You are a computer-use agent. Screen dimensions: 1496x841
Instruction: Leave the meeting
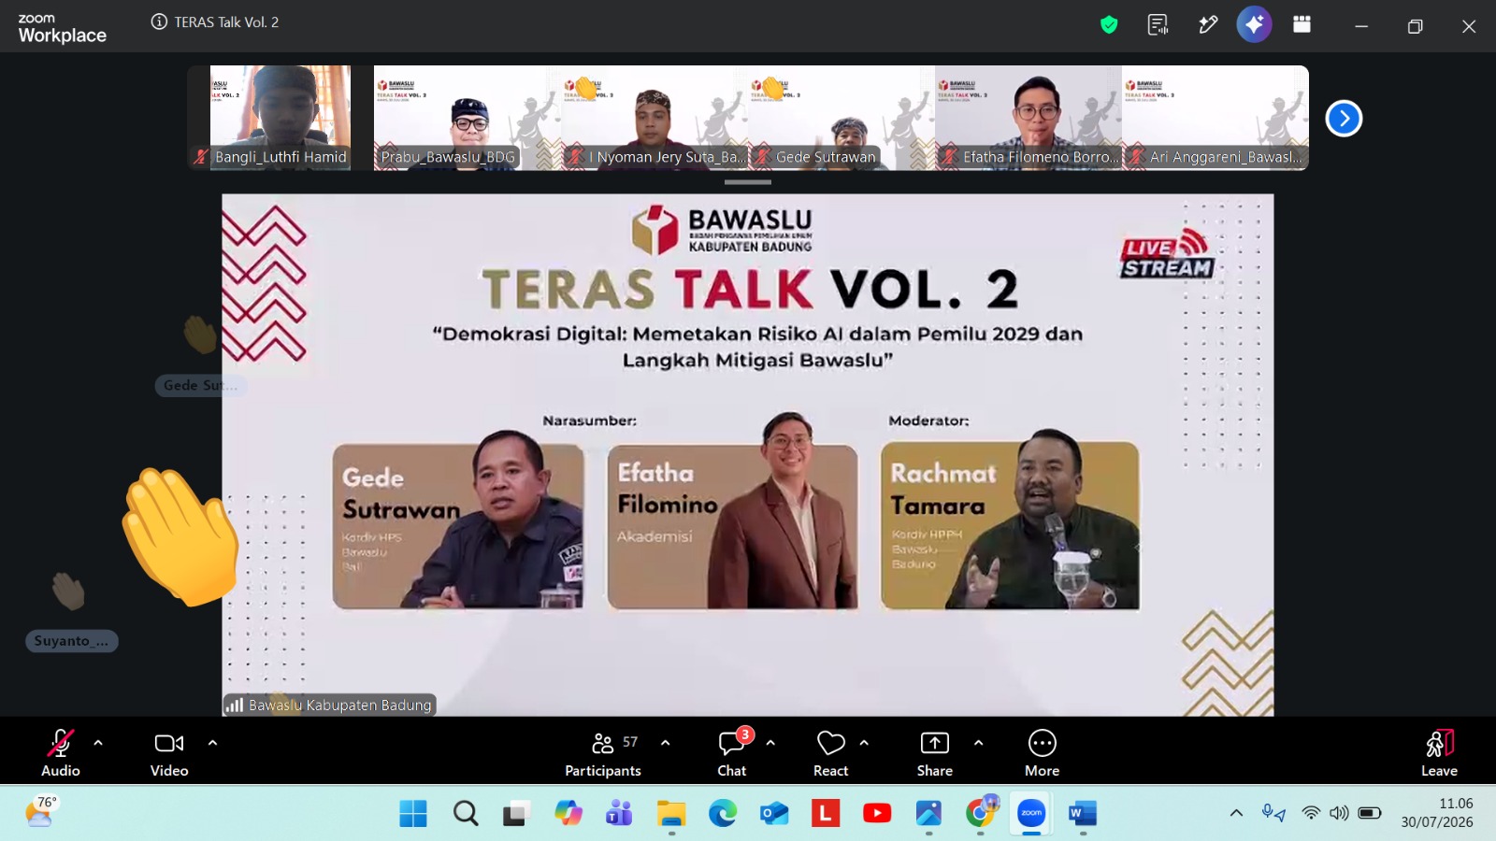pos(1440,752)
